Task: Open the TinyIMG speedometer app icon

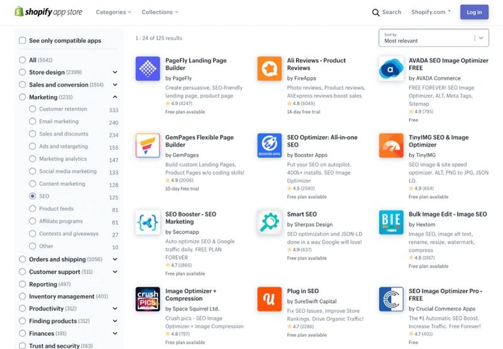Action: click(391, 146)
